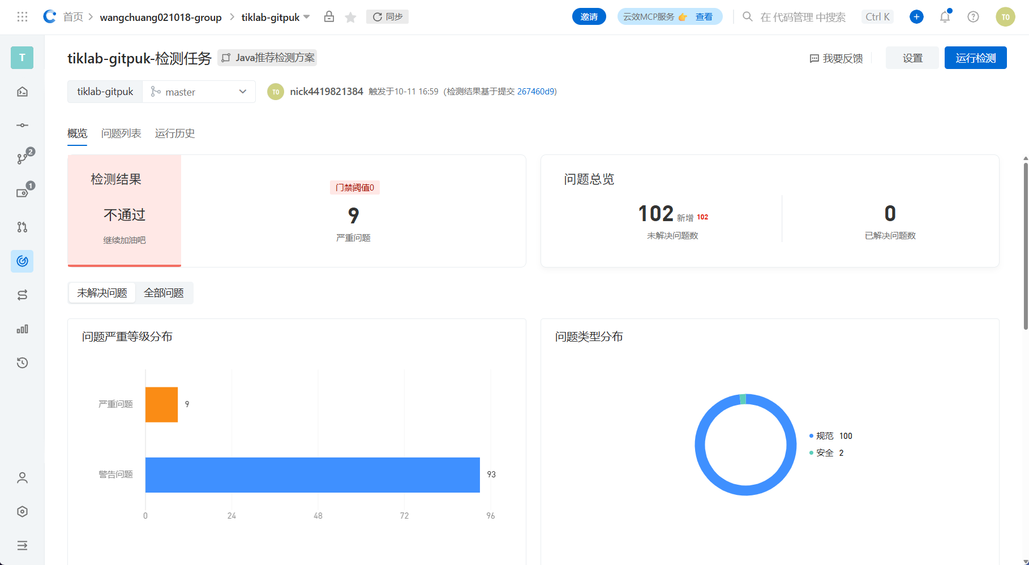1029x565 pixels.
Task: Collapse the left sidebar with bottom arrow
Action: click(x=22, y=545)
